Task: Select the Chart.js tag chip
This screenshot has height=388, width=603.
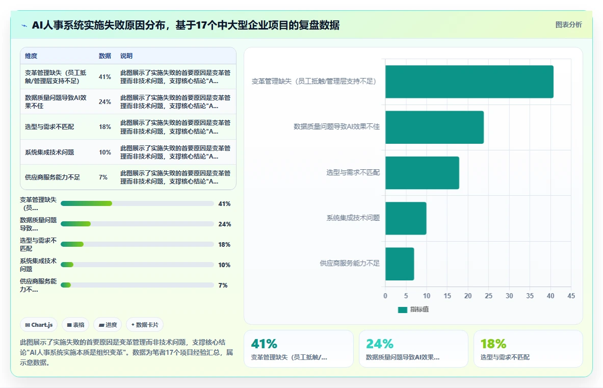Action: coord(39,325)
